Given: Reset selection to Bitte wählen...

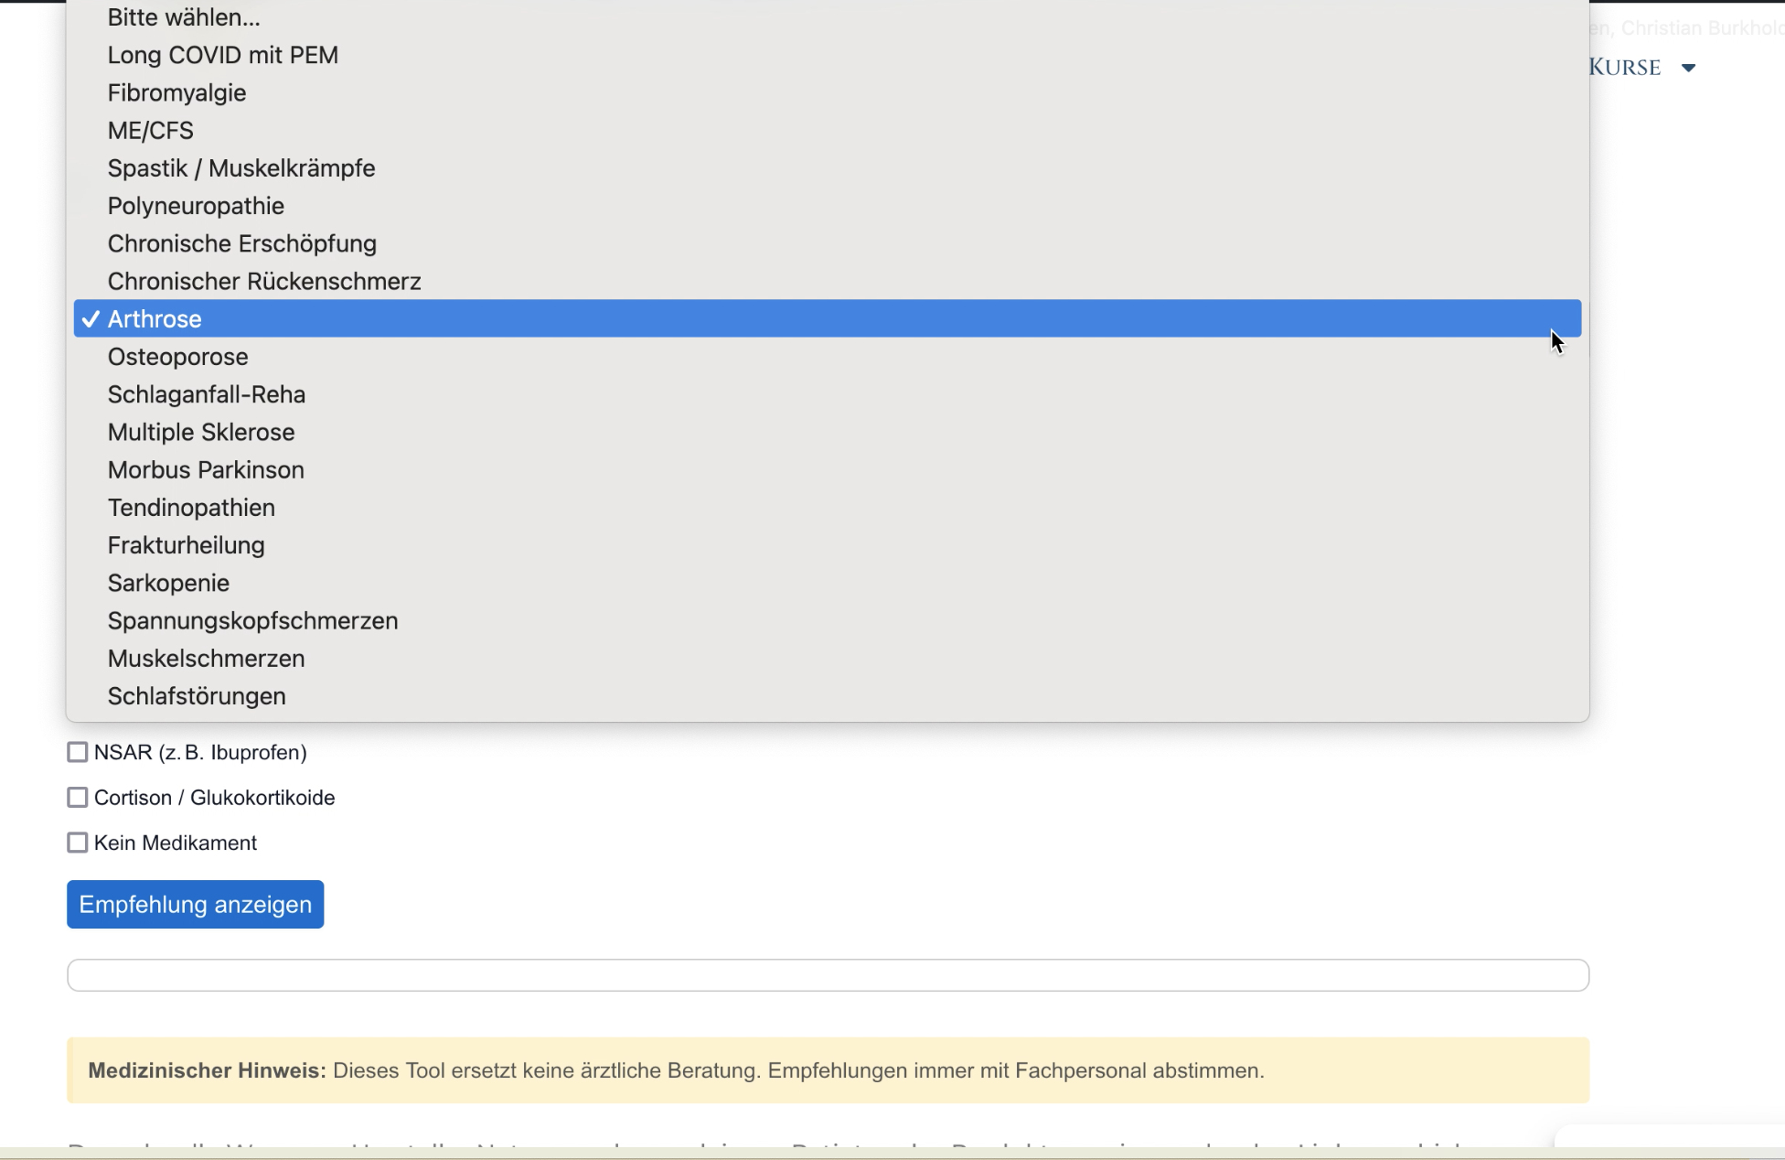Looking at the screenshot, I should click(184, 17).
